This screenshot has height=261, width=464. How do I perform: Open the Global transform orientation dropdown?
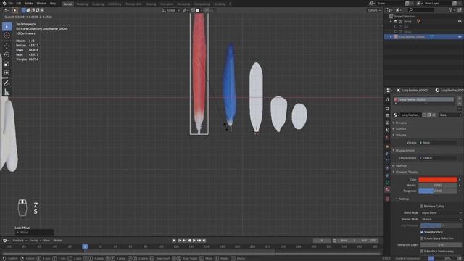[171, 10]
